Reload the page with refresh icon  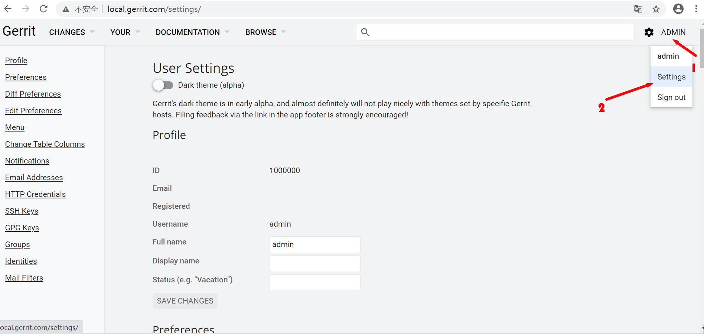[x=43, y=9]
